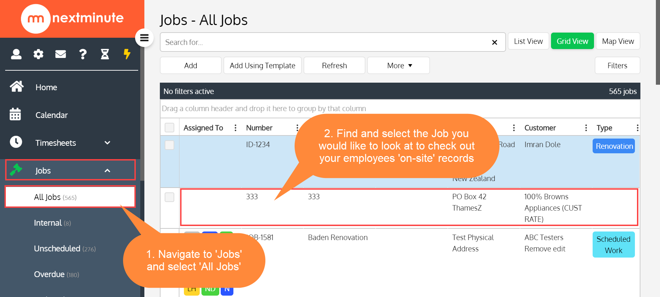Select All Jobs (565) submenu item

(70, 197)
